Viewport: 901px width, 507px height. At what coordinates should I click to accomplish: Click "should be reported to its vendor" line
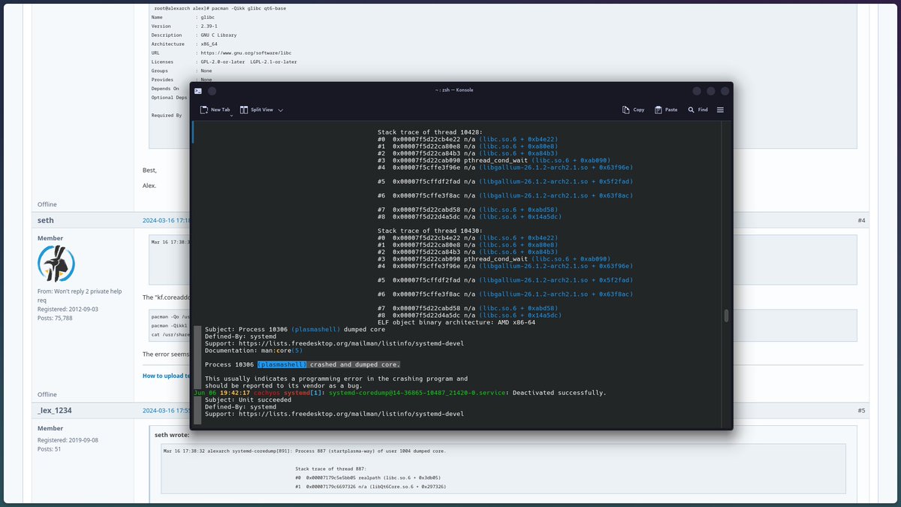[x=283, y=385]
